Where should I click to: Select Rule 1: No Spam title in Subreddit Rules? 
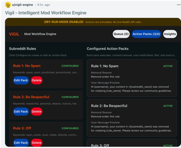tap(27, 66)
